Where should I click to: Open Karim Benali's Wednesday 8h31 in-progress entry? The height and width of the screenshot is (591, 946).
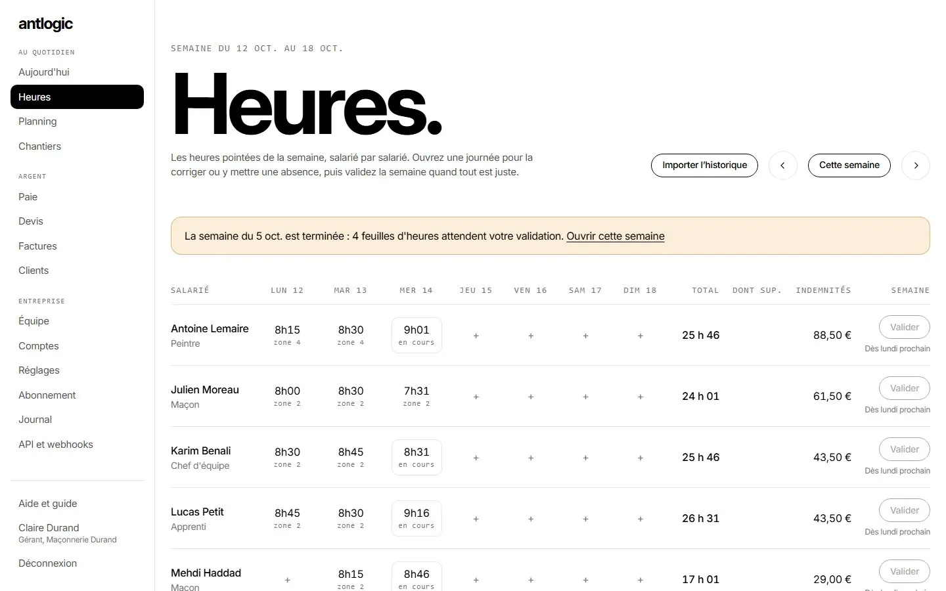tap(417, 458)
